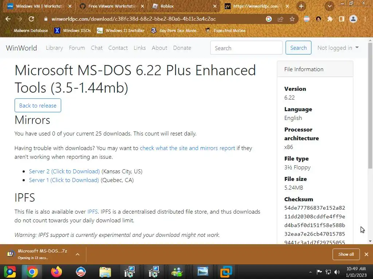
Task: Go back using the browser back arrow
Action: click(x=8, y=19)
